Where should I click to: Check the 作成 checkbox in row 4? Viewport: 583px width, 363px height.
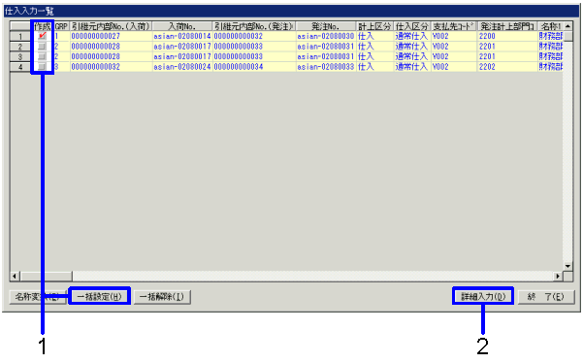[42, 67]
